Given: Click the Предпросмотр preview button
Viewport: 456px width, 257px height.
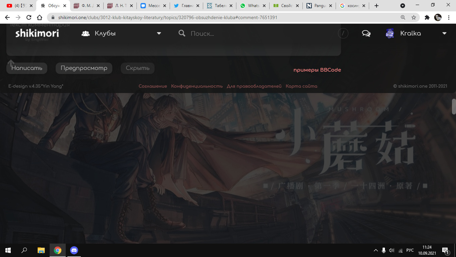Looking at the screenshot, I should (84, 68).
